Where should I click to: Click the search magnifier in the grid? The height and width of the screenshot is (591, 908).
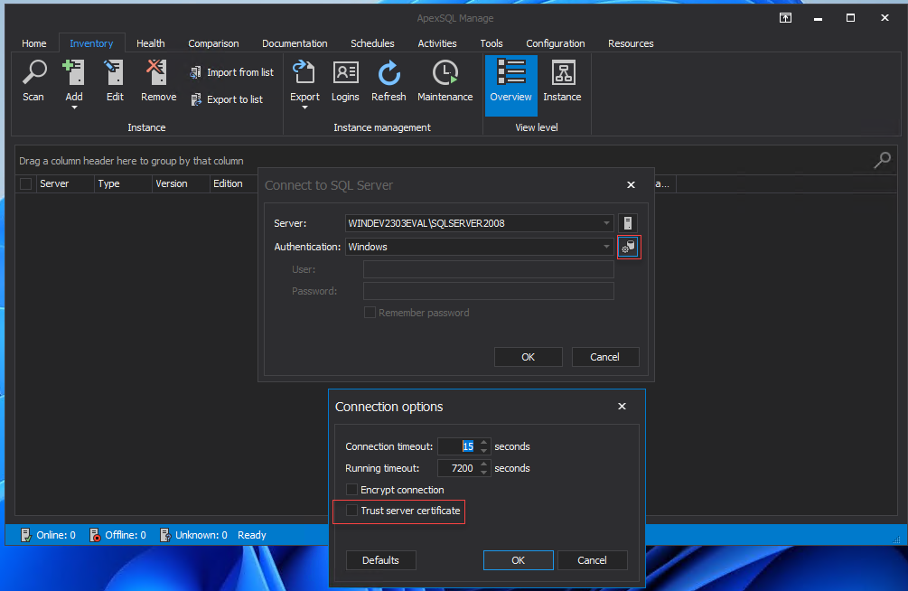(x=882, y=160)
